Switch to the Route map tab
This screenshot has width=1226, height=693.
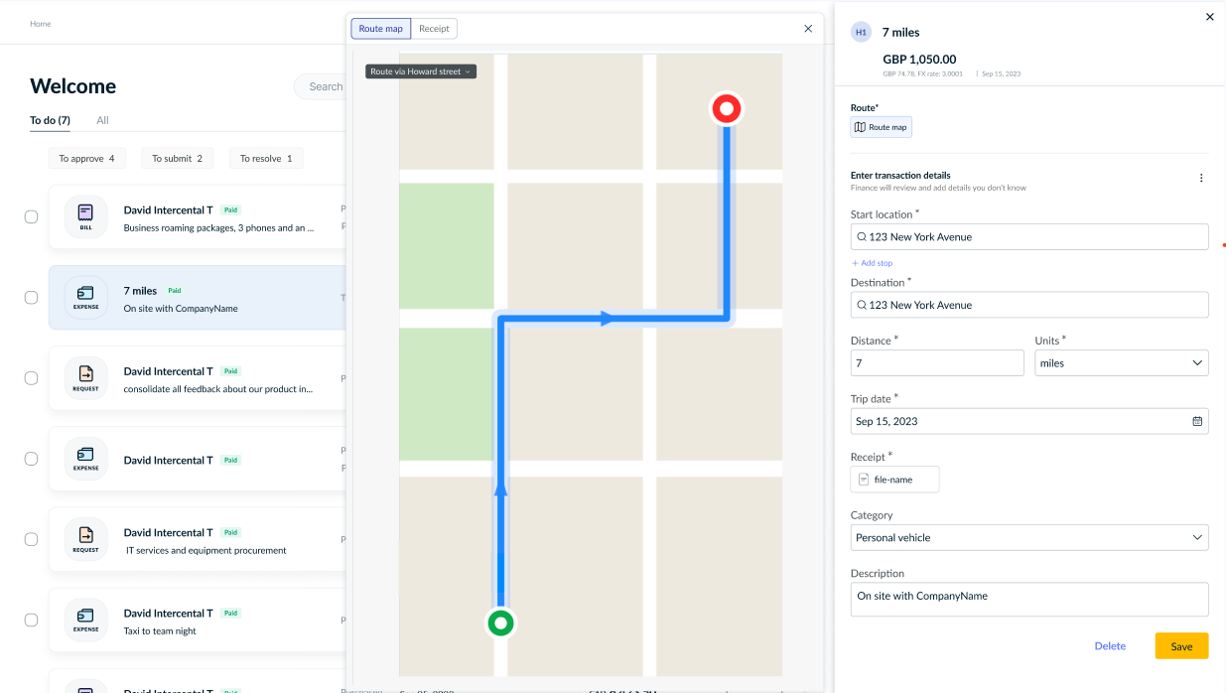[x=381, y=29]
